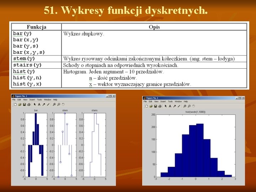
Task: Open Help menu in left bar/stem window
Action: (55, 100)
